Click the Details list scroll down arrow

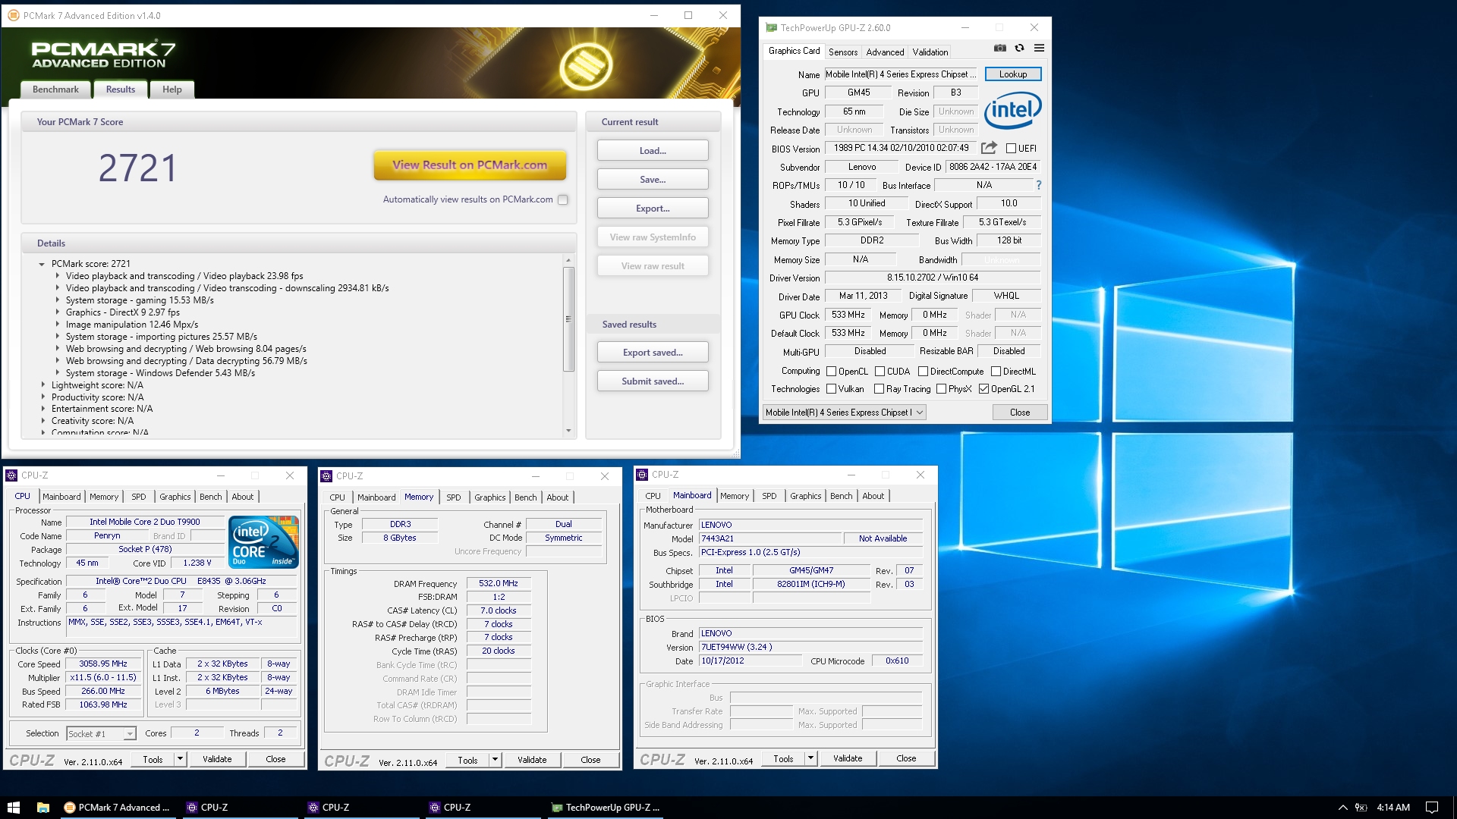568,431
